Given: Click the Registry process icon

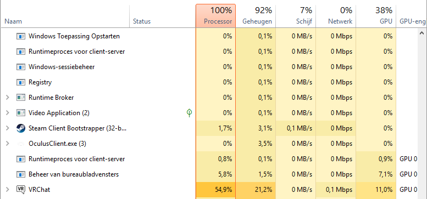Looking at the screenshot, I should coord(21,82).
